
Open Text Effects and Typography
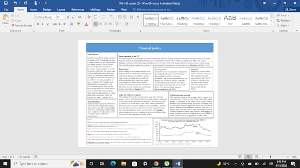[x=71, y=24]
